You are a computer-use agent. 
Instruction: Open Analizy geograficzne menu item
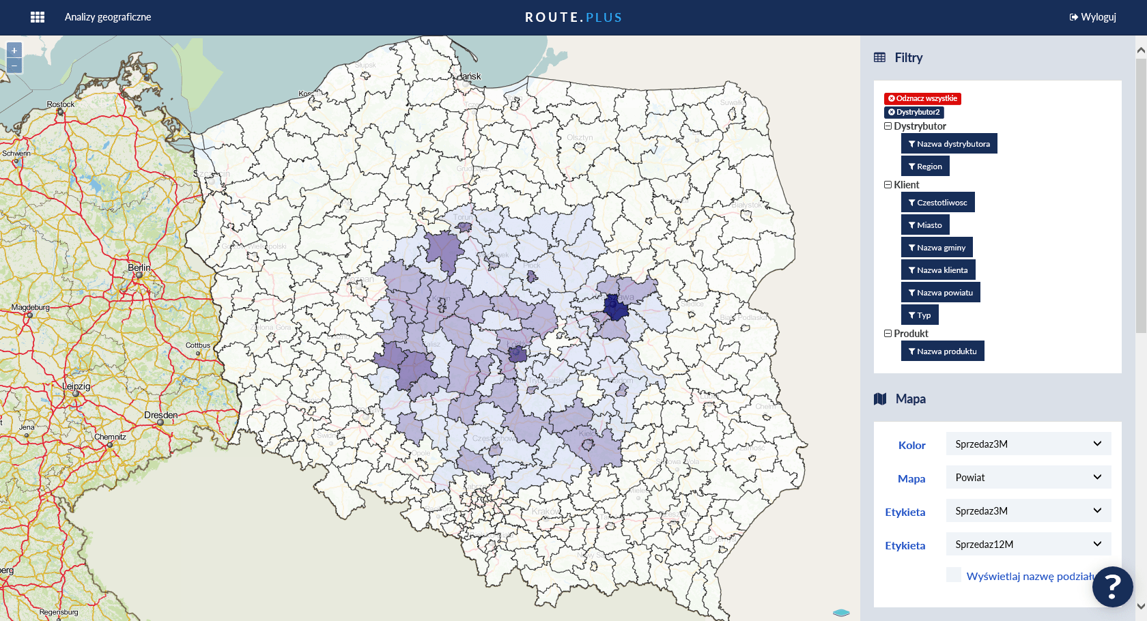[108, 17]
